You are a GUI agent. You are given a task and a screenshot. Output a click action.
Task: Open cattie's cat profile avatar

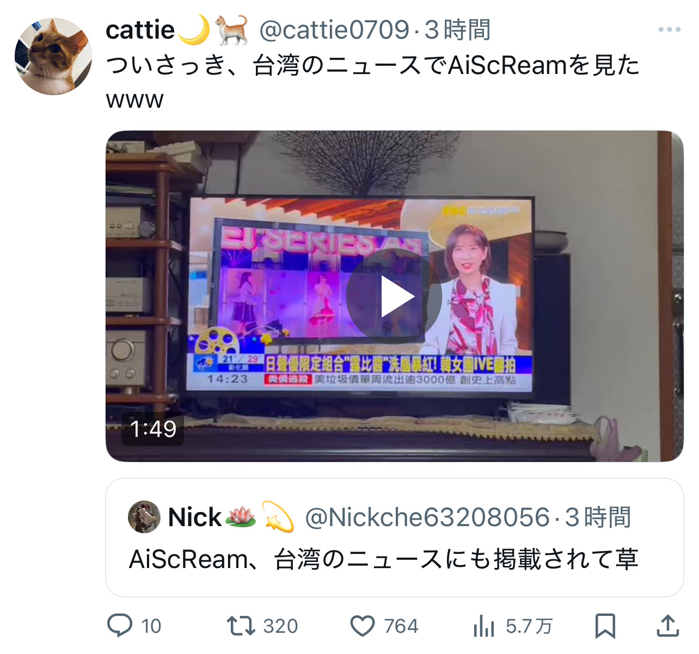(53, 57)
